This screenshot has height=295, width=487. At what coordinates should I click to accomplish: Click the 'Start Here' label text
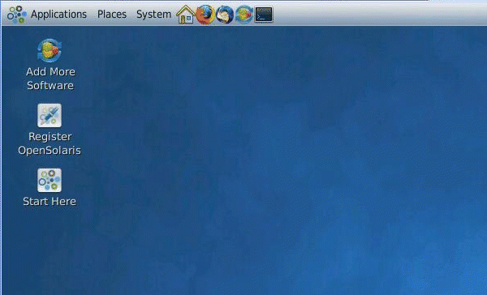click(x=50, y=201)
